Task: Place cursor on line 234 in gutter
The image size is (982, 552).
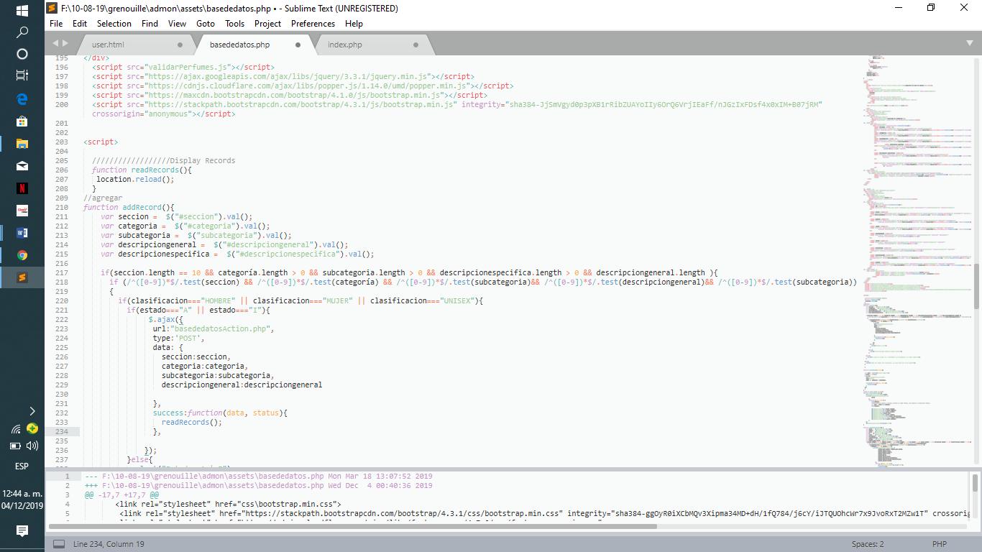Action: pos(62,432)
